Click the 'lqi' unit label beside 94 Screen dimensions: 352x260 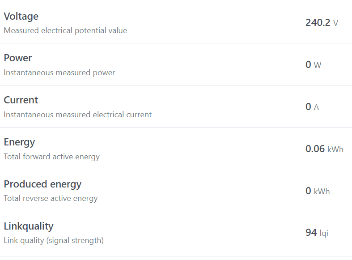(x=324, y=233)
